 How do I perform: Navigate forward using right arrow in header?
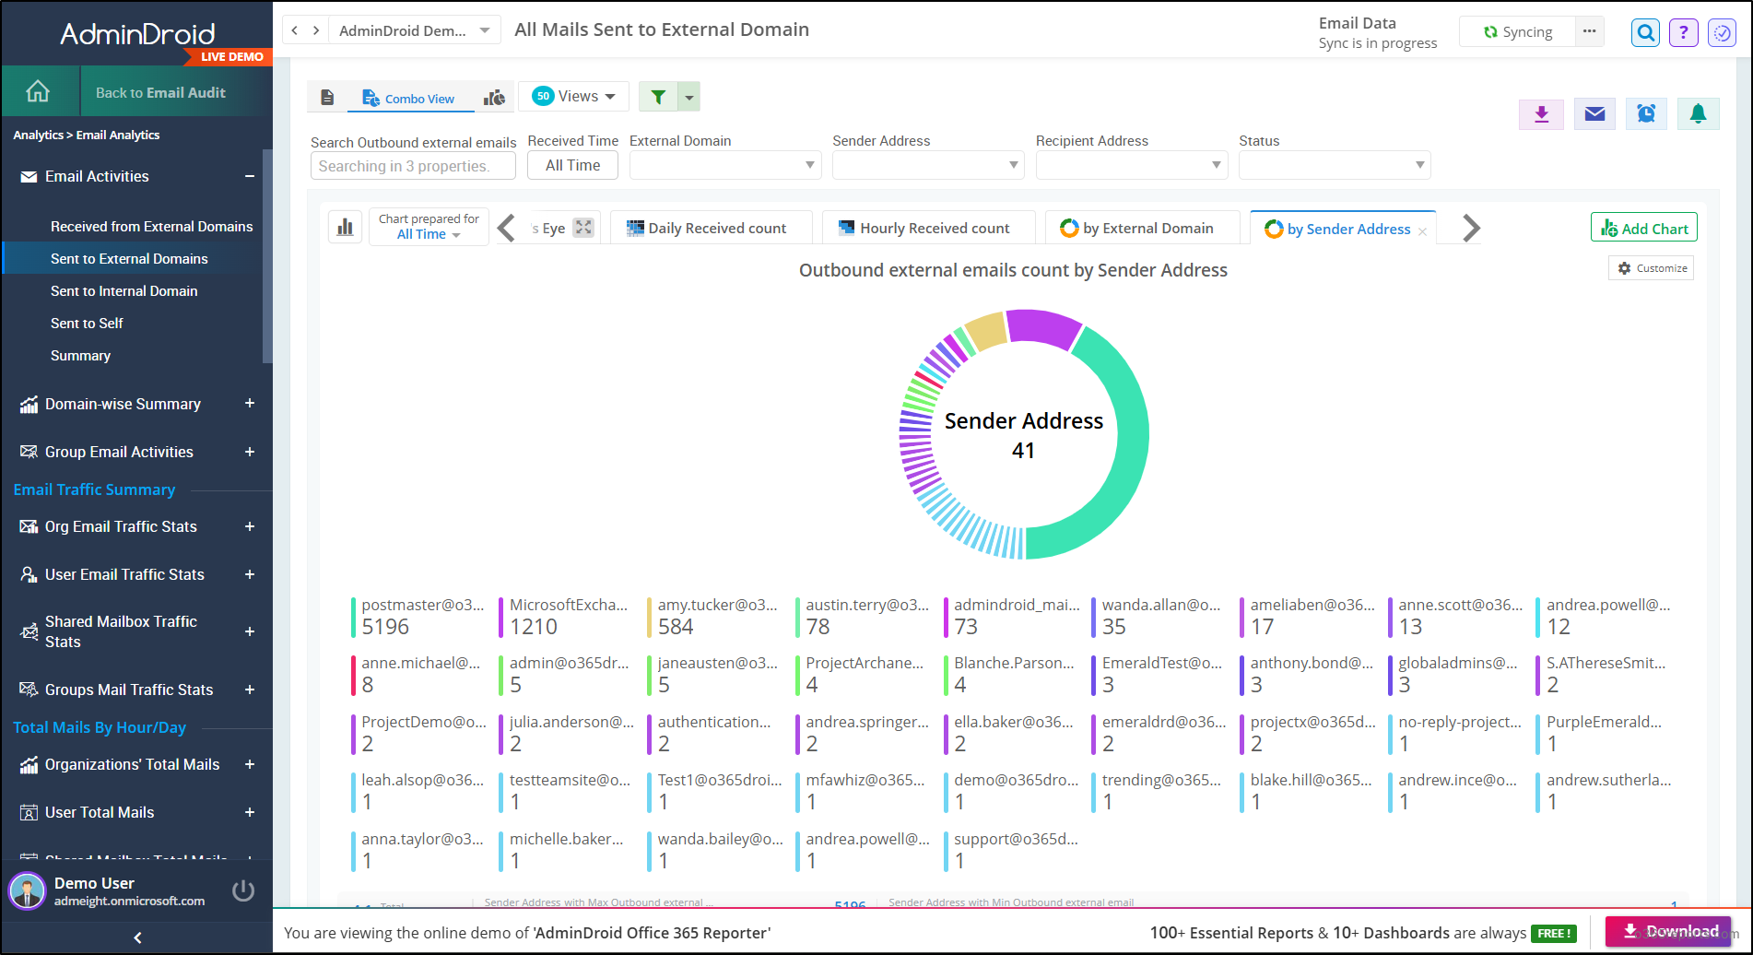(x=316, y=30)
